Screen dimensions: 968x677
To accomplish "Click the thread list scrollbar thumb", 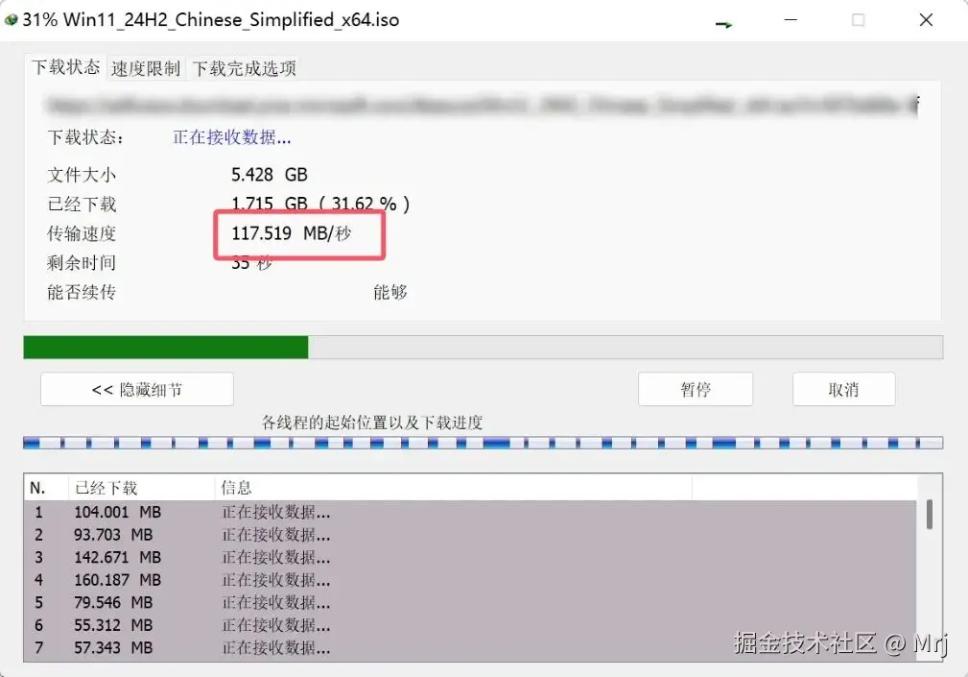I will pyautogui.click(x=929, y=514).
